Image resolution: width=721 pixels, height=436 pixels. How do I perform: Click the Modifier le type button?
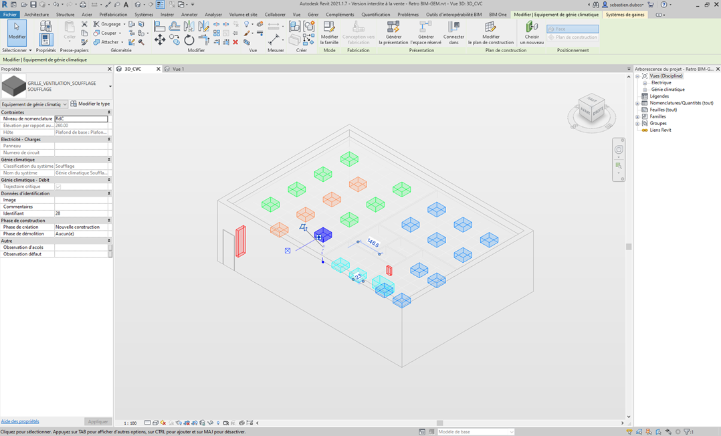(x=90, y=104)
